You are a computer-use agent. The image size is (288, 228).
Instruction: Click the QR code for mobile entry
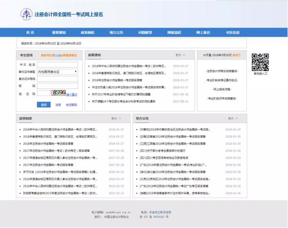click(x=260, y=62)
